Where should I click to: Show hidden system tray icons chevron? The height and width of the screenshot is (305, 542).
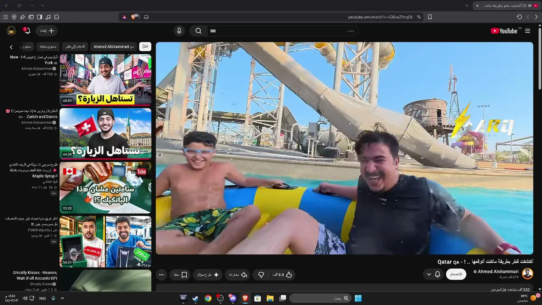click(62, 298)
